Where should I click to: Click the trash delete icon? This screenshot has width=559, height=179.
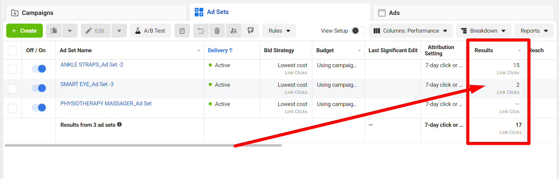217,31
